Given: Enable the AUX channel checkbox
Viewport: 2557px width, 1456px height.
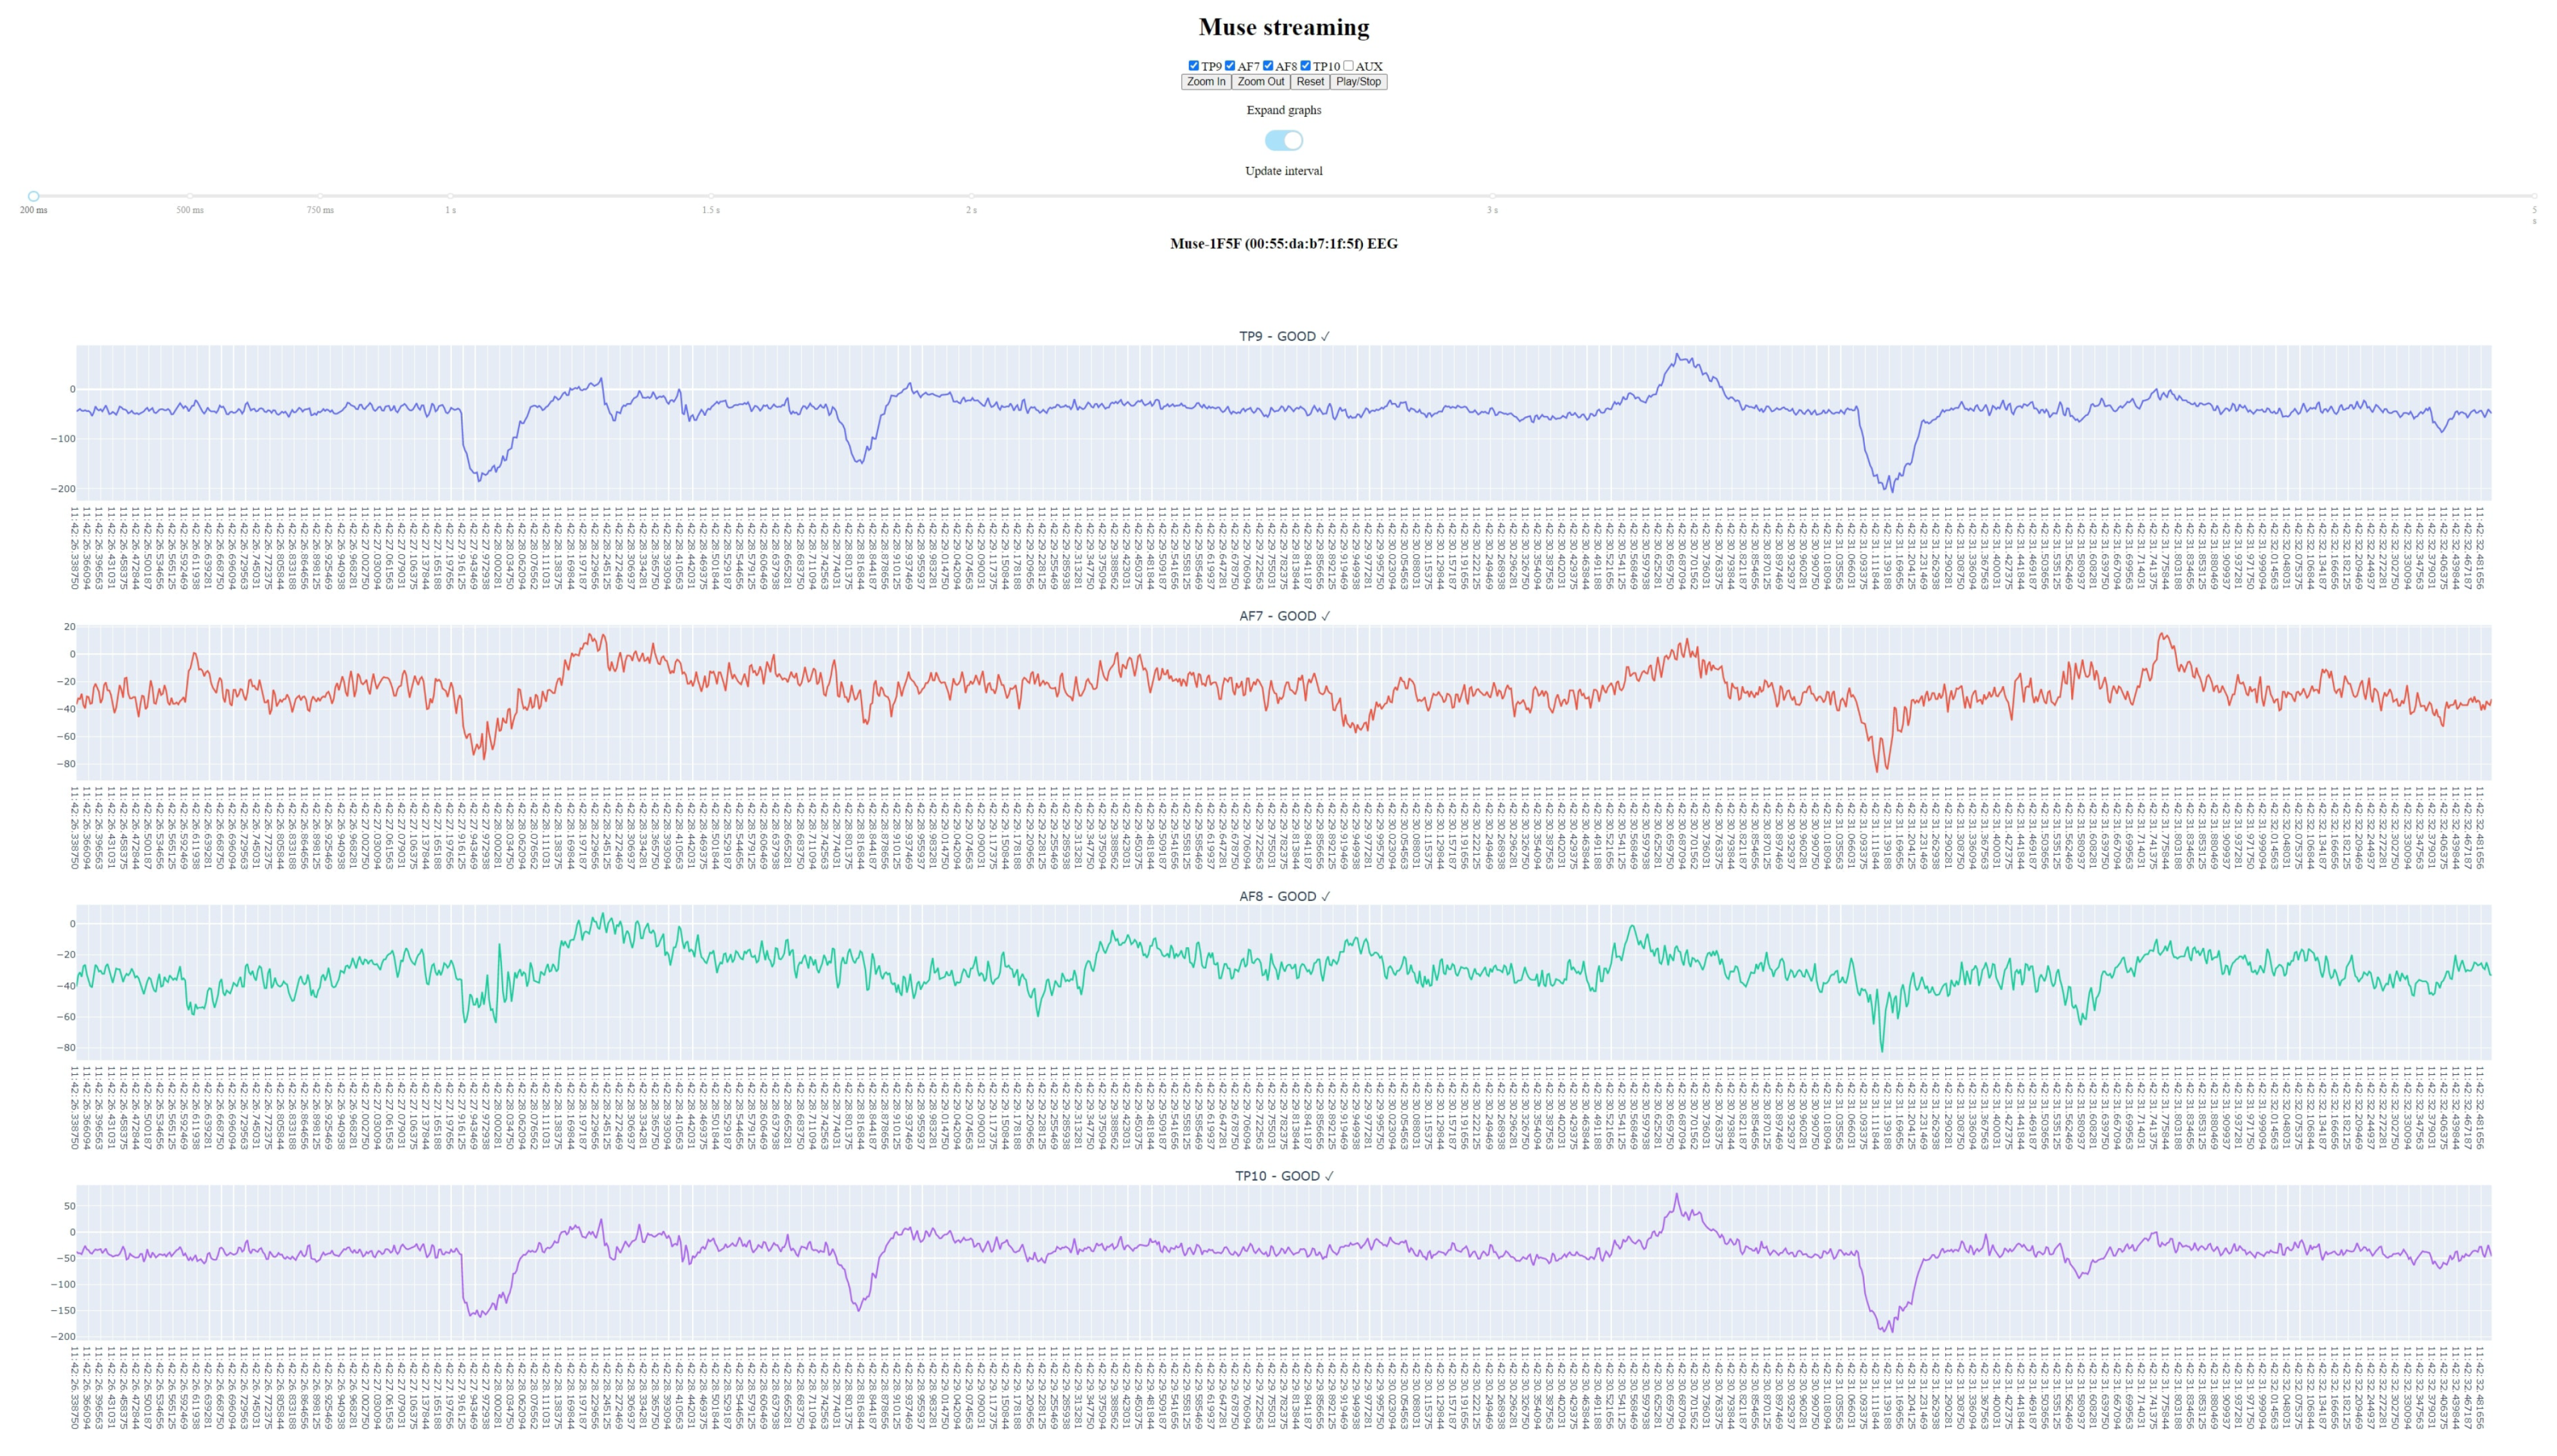Looking at the screenshot, I should pos(1348,66).
